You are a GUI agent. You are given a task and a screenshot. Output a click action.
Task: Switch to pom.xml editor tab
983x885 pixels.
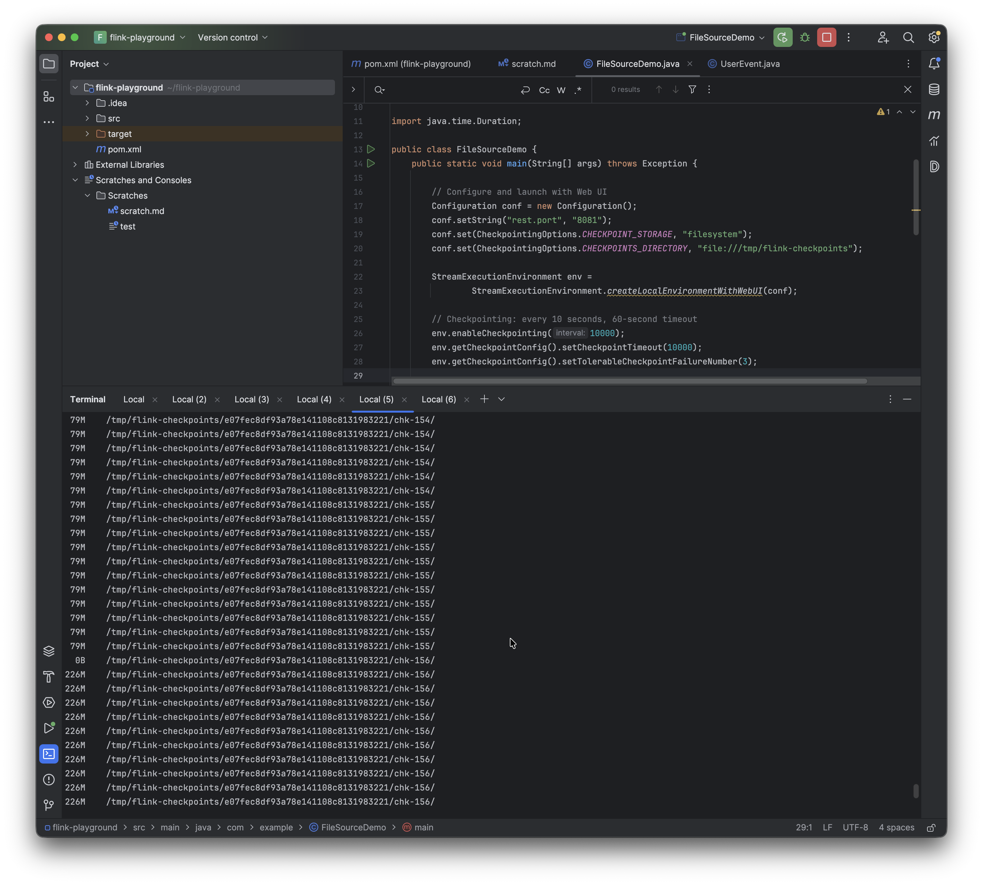click(411, 64)
